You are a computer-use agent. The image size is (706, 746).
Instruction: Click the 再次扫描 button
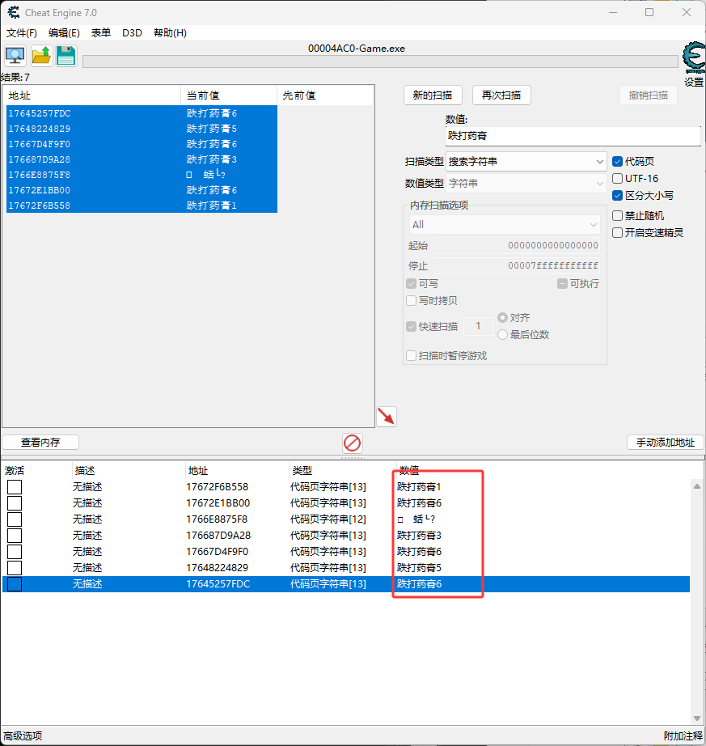(501, 95)
